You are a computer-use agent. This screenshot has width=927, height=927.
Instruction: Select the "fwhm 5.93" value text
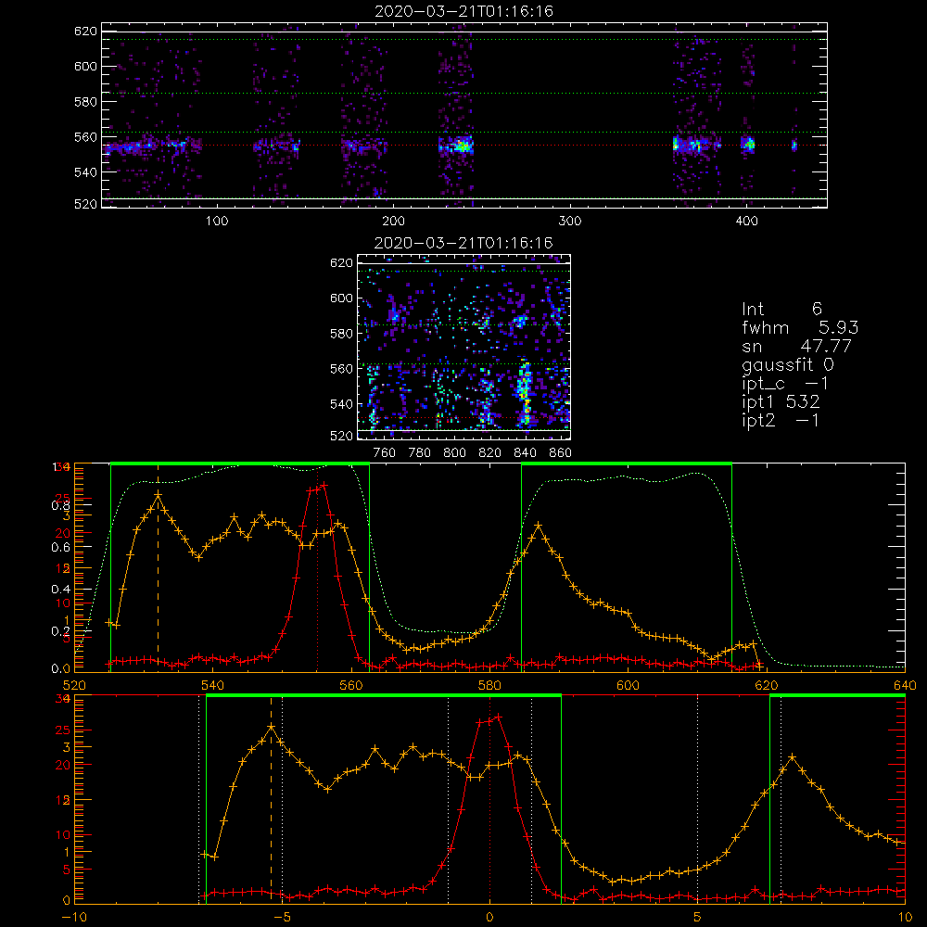800,327
